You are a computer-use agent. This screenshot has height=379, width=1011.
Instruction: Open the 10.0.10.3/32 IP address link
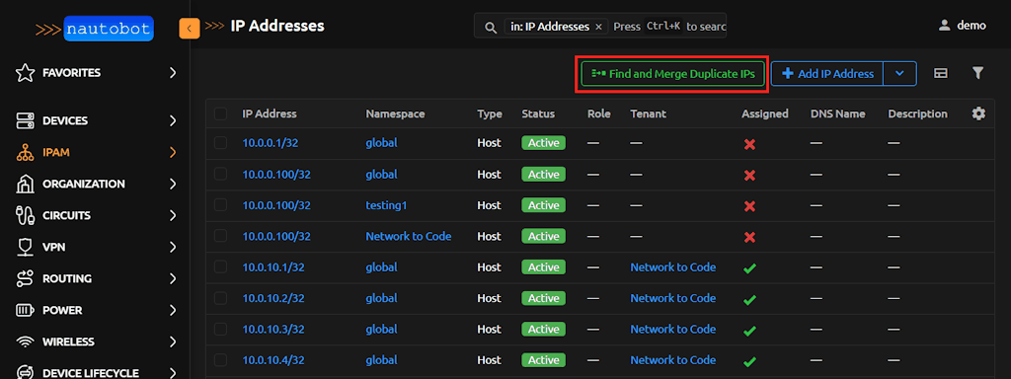point(273,329)
